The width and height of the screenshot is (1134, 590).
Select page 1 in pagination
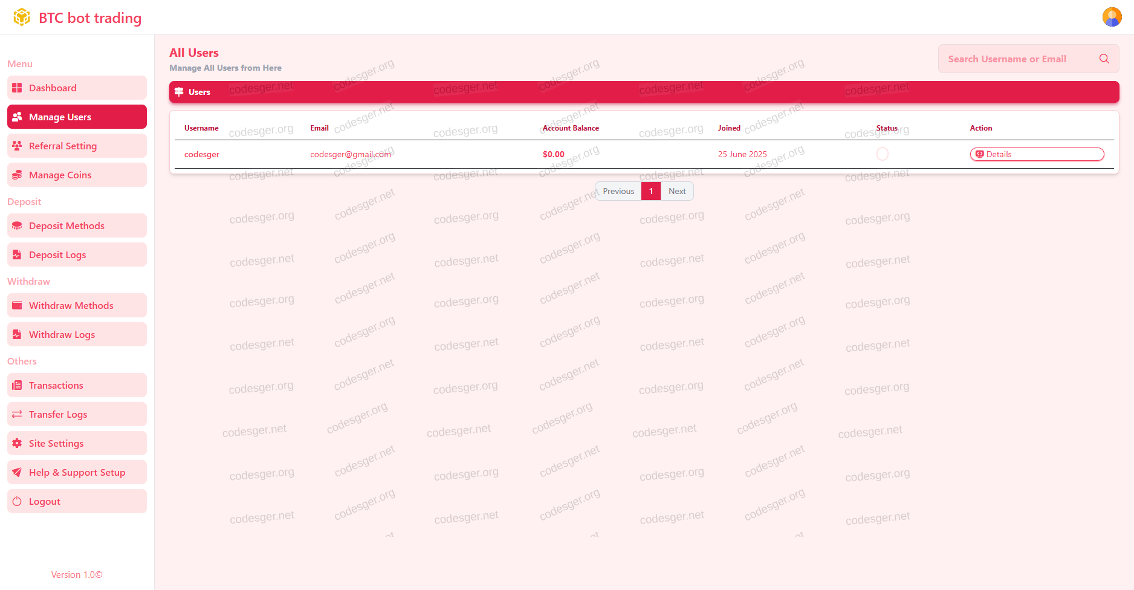click(650, 191)
